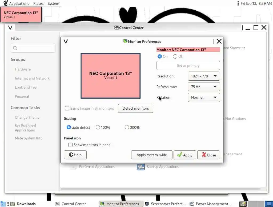Image resolution: width=273 pixels, height=207 pixels.
Task: Open Control Center window menu arrow
Action: click(10, 28)
